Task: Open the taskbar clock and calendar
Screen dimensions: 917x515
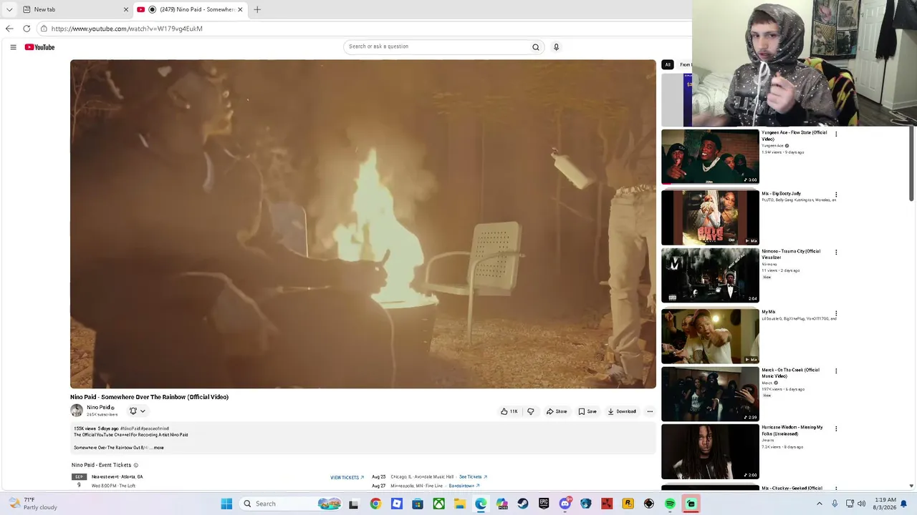Action: click(885, 504)
